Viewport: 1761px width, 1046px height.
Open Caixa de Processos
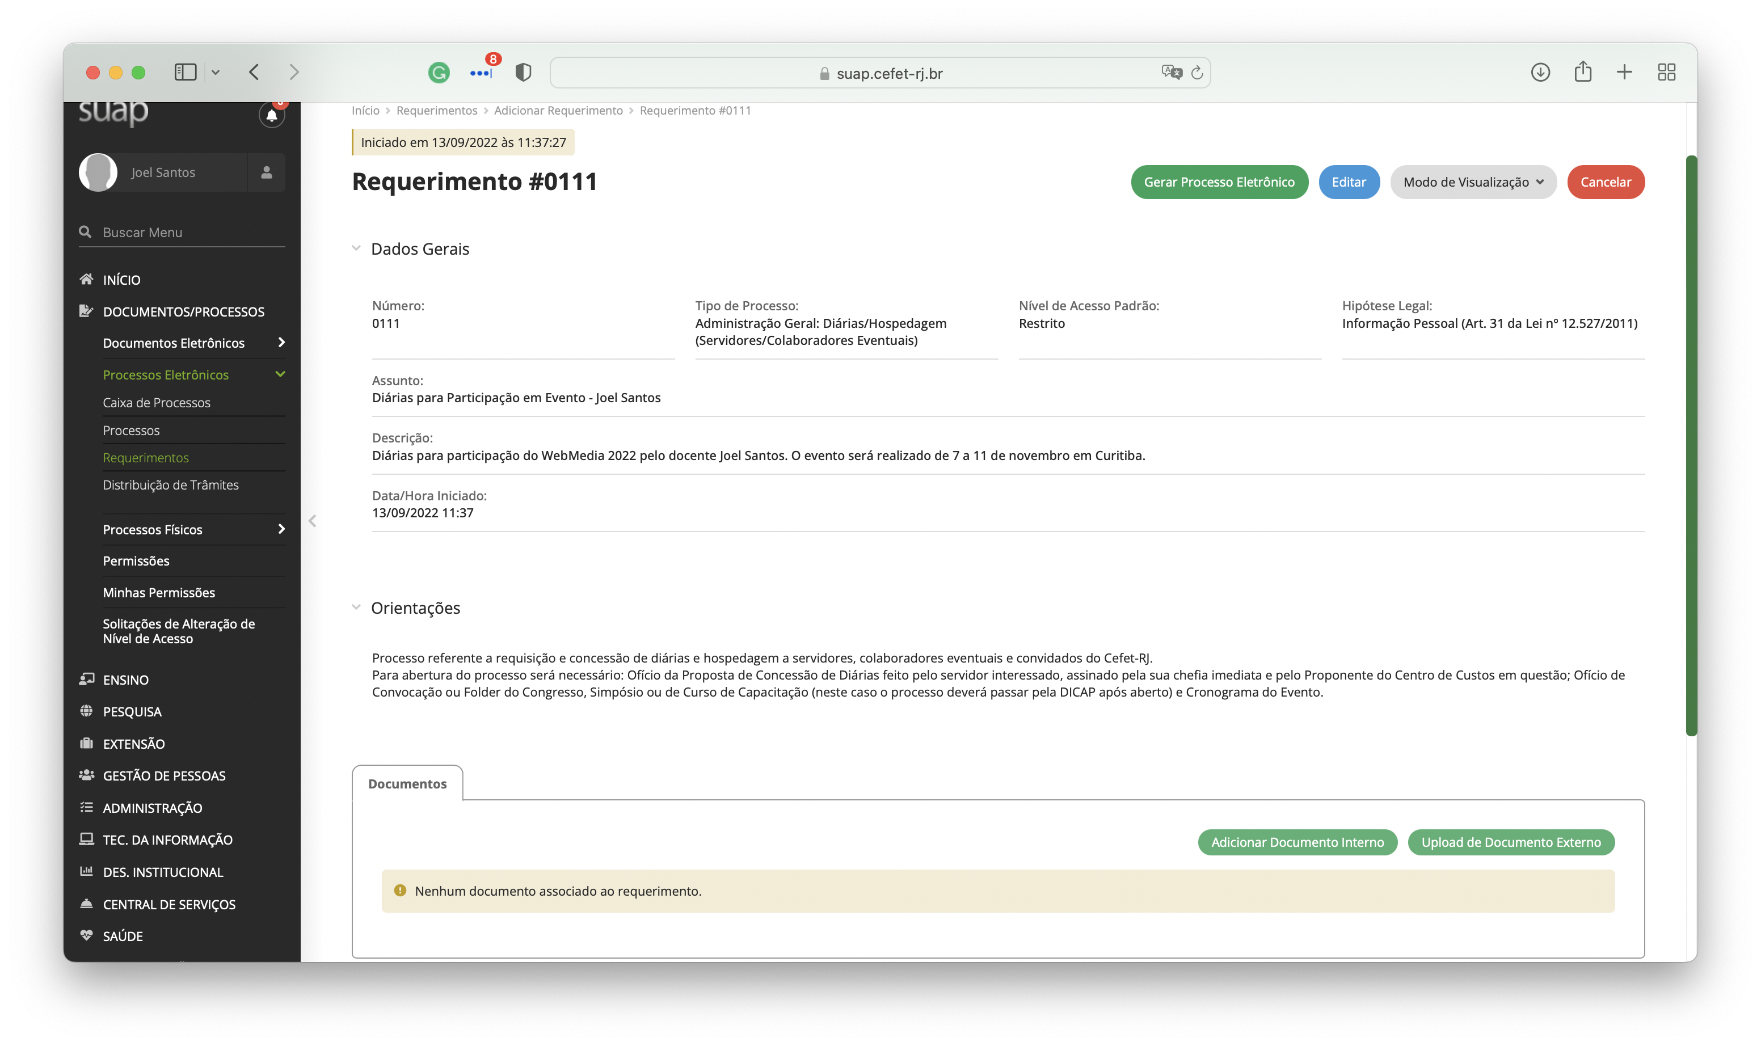157,403
